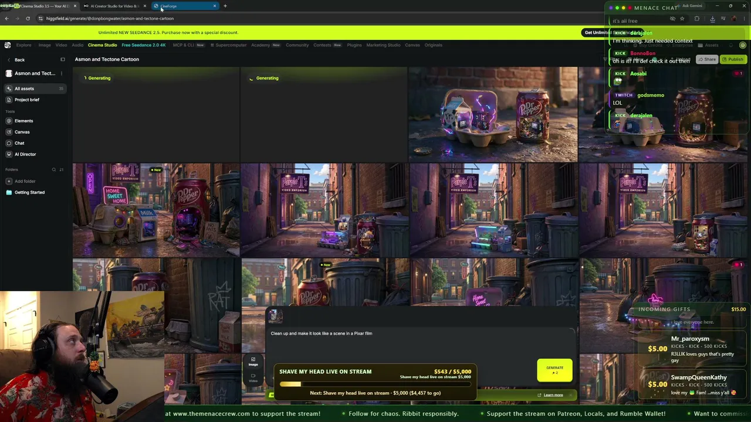Image resolution: width=751 pixels, height=422 pixels.
Task: Click the Share button
Action: (x=707, y=59)
